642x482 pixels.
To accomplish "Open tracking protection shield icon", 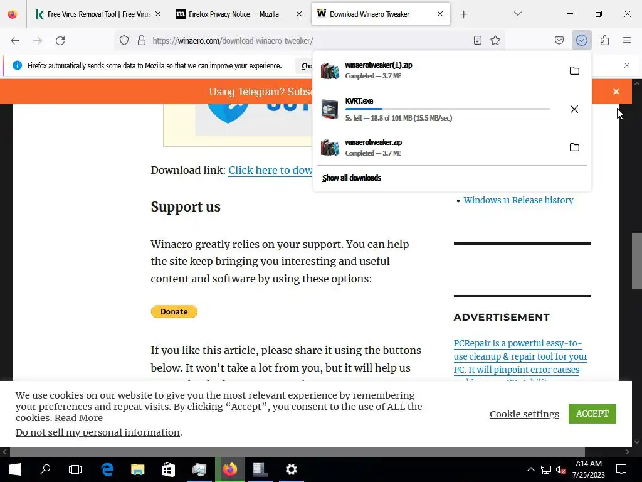I will [x=124, y=41].
